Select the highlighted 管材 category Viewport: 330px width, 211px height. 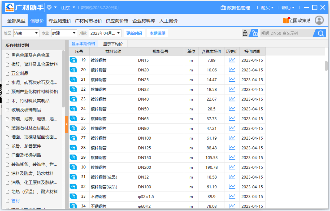pyautogui.click(x=16, y=201)
